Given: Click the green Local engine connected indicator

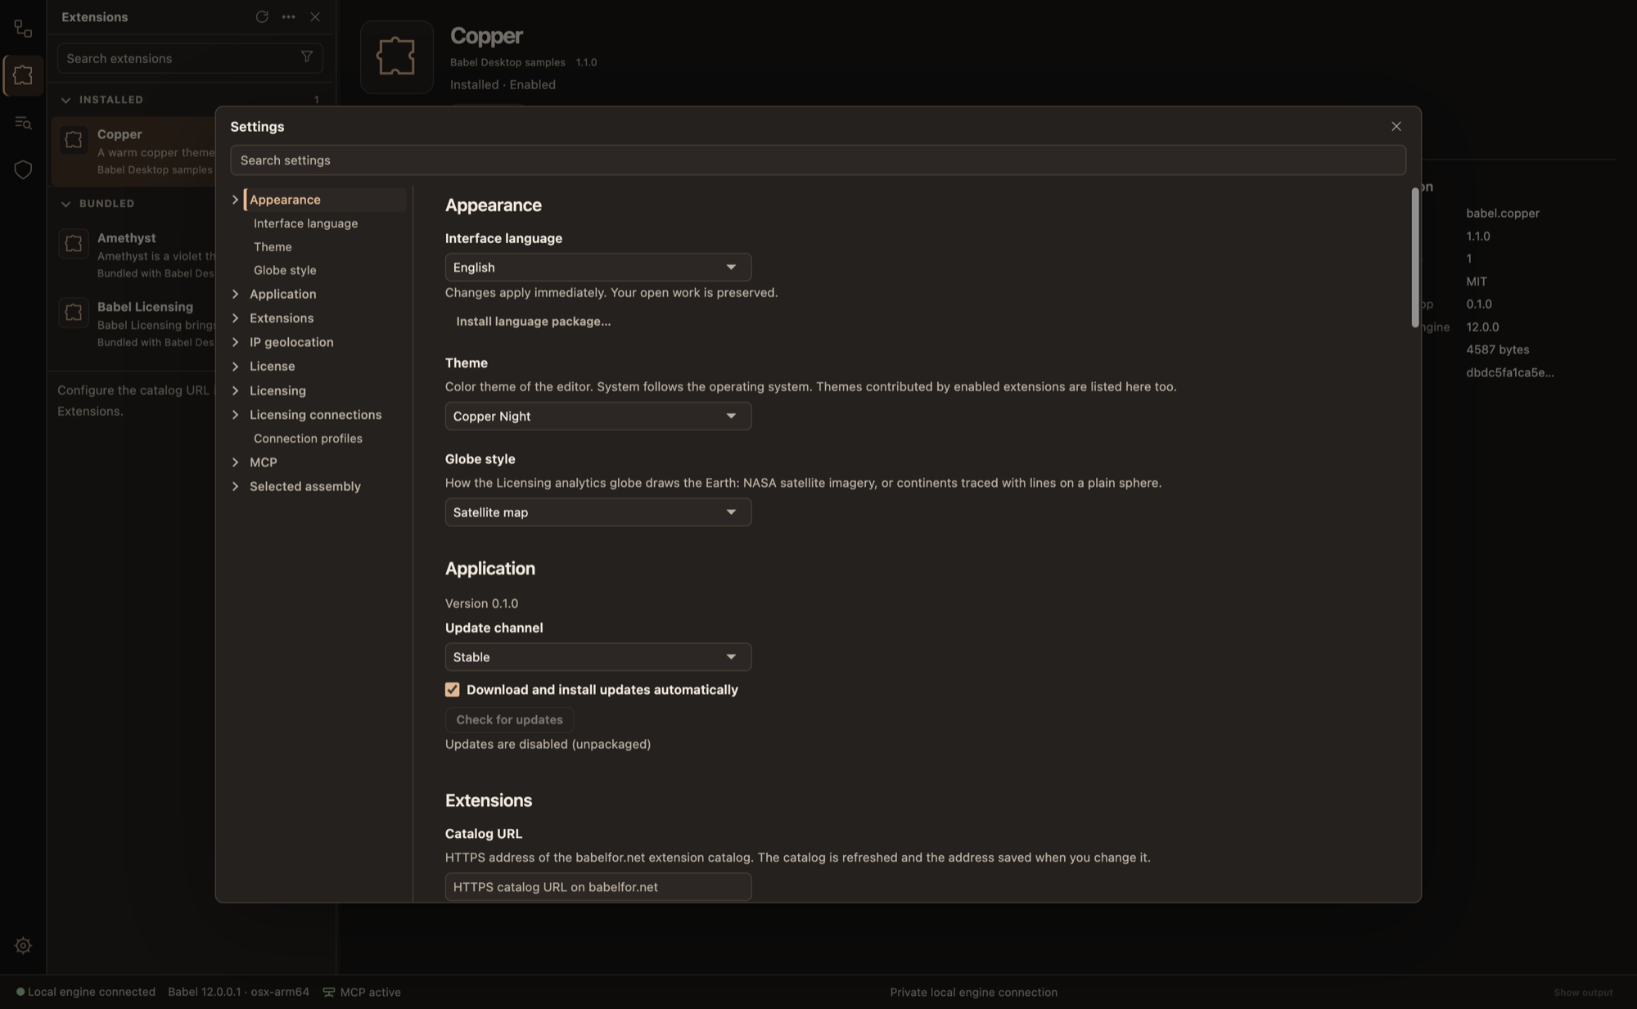Looking at the screenshot, I should [20, 992].
